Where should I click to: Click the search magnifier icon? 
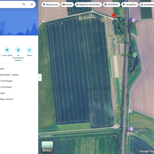tap(24, 4)
